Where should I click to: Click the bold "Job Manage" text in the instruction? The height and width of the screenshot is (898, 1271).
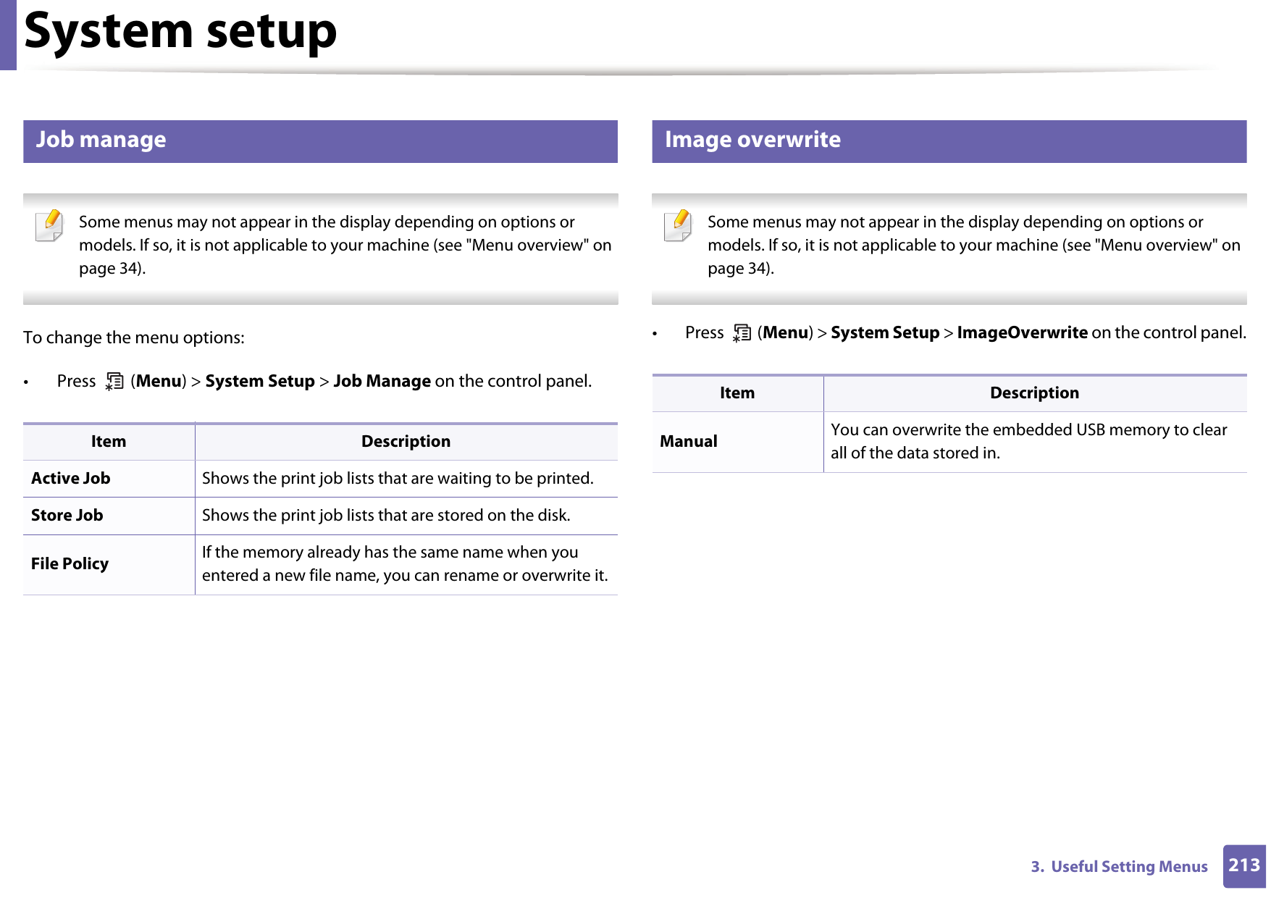382,382
